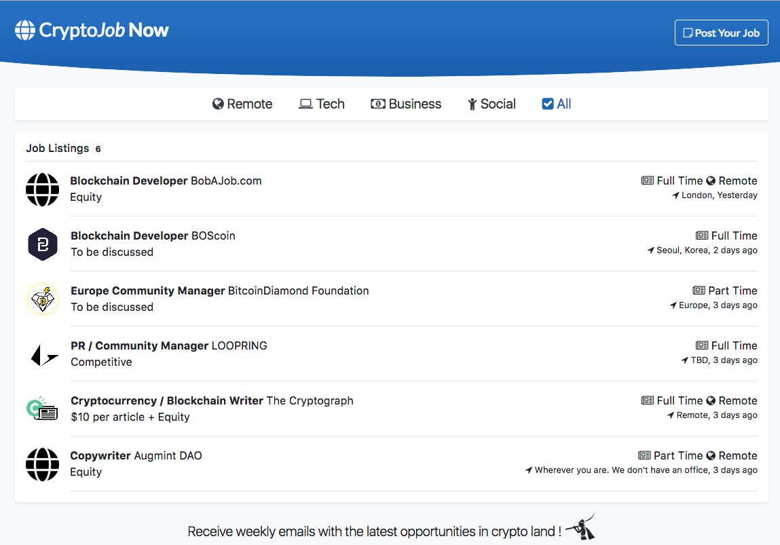This screenshot has width=780, height=545.
Task: Click location arrow icon next to Seoul, Korea
Action: click(x=650, y=250)
